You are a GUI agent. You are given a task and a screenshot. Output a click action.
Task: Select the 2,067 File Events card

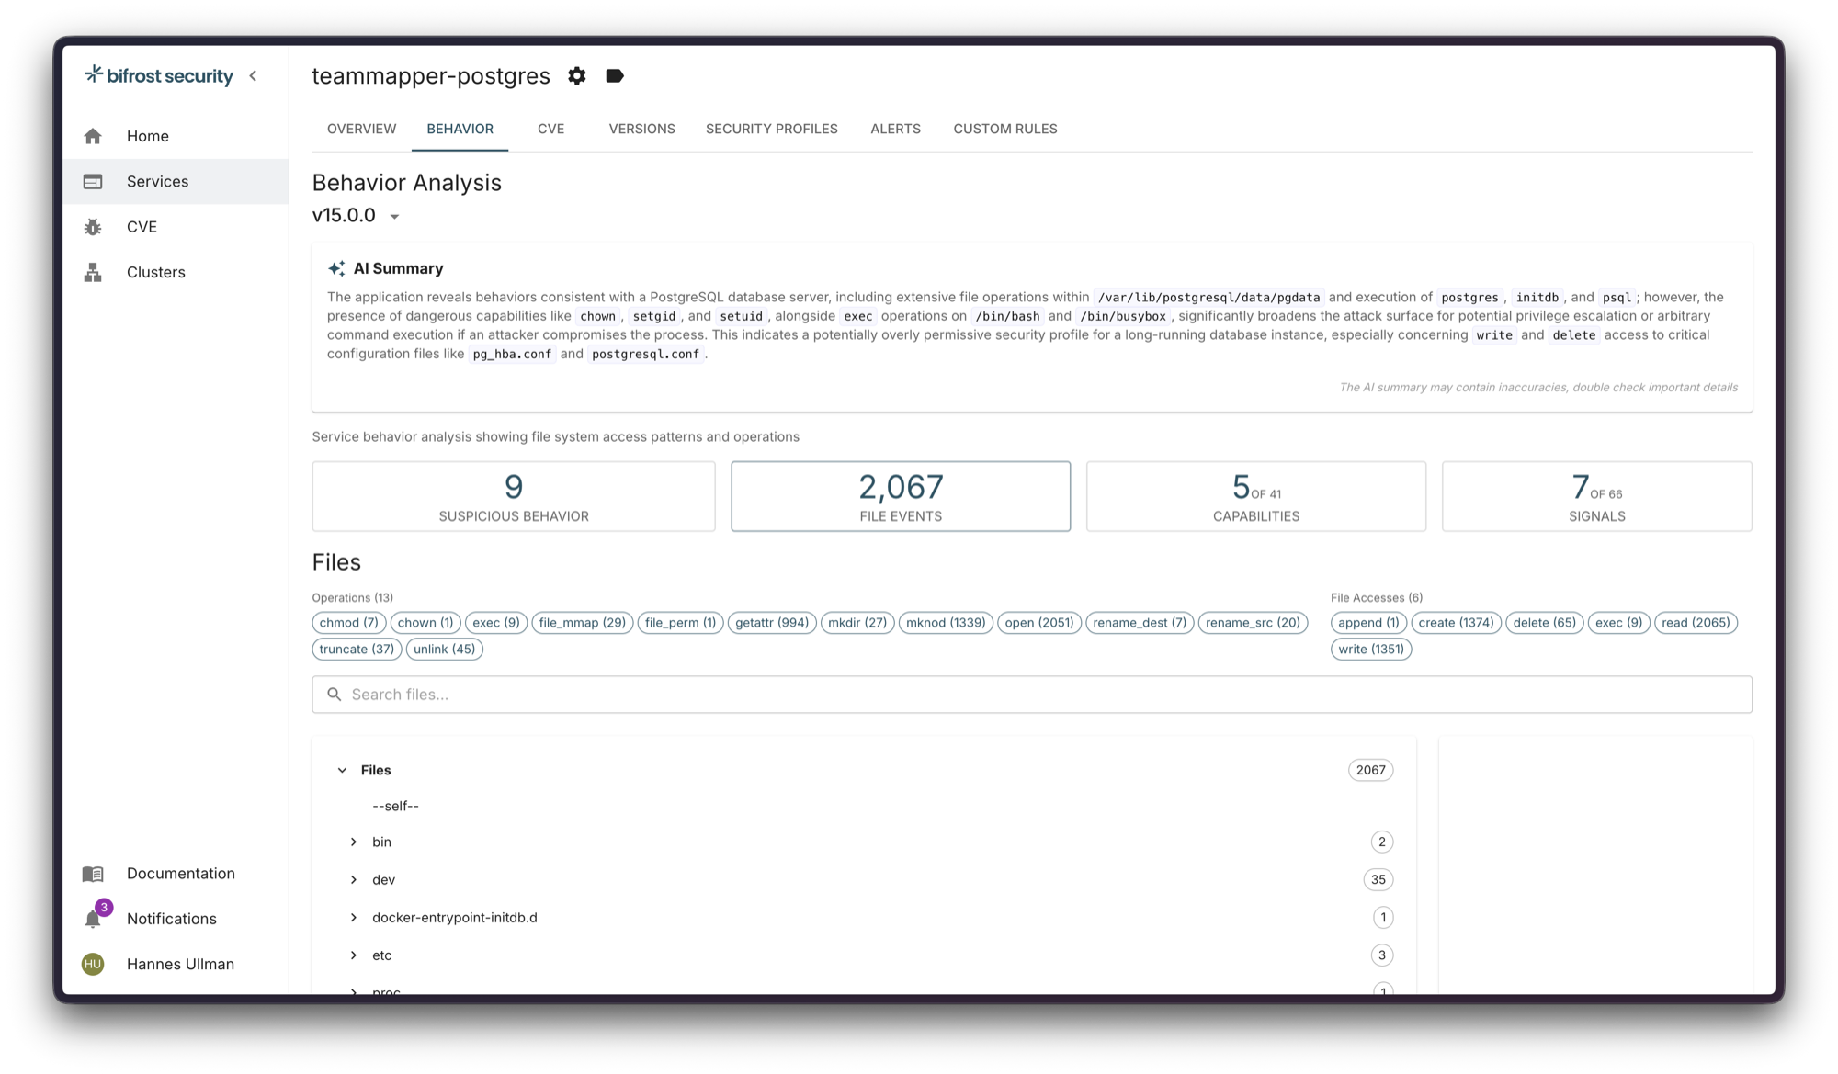pos(901,496)
